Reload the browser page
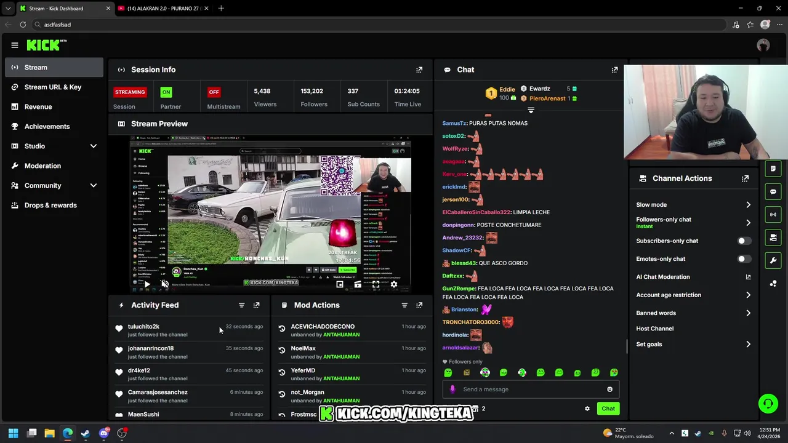Screen dimensions: 788x443 click(x=23, y=25)
